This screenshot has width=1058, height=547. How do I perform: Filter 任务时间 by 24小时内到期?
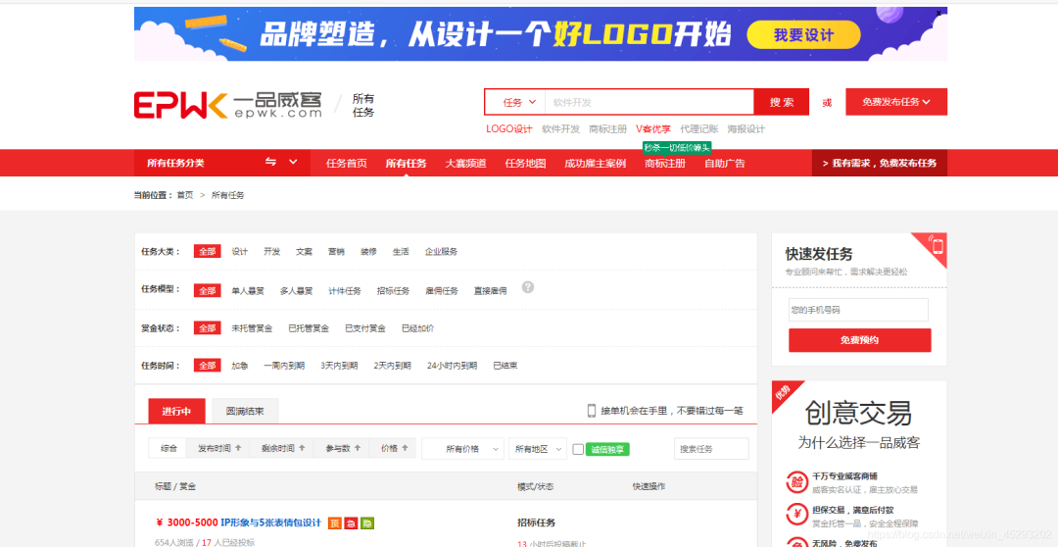click(x=452, y=366)
